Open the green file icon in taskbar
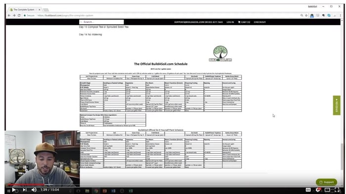Viewport: 346px width, 194px height. click(87, 191)
